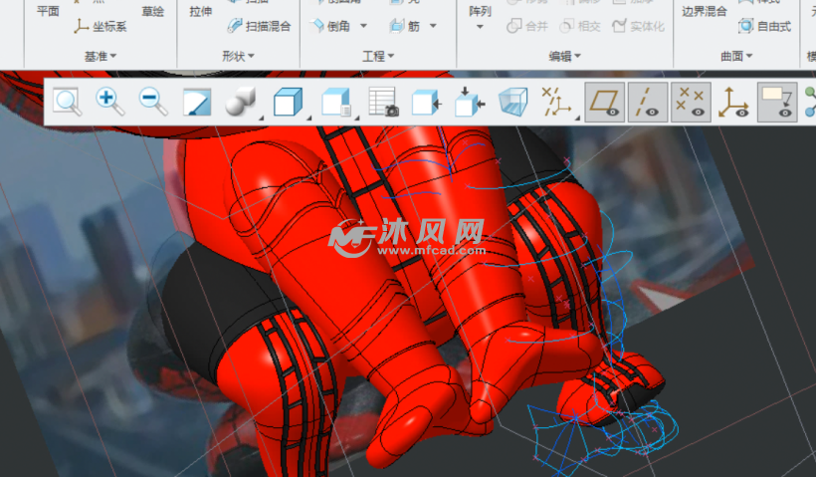Click the 相交 intersect tool
The height and width of the screenshot is (477, 816).
[580, 26]
